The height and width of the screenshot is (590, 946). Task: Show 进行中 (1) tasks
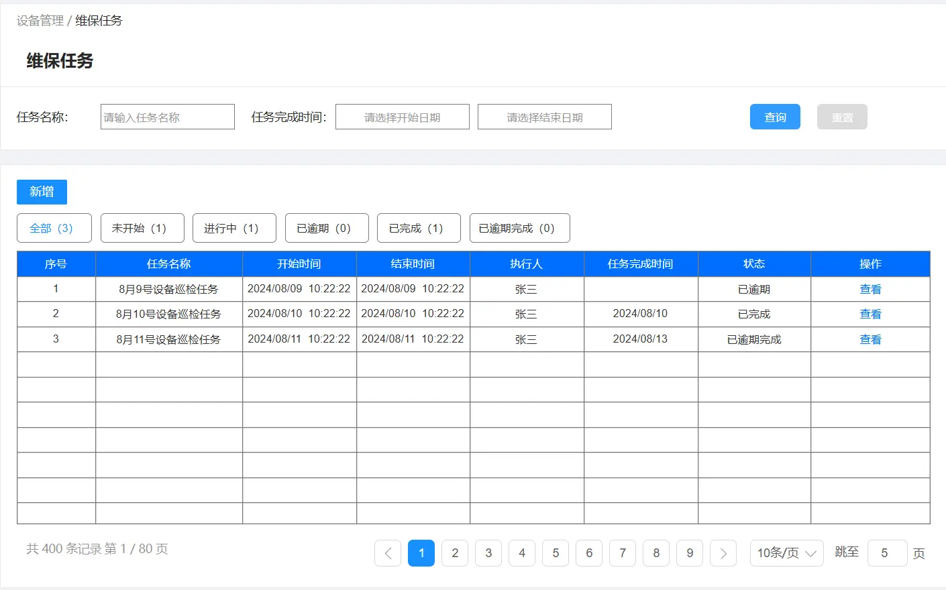[x=234, y=228]
